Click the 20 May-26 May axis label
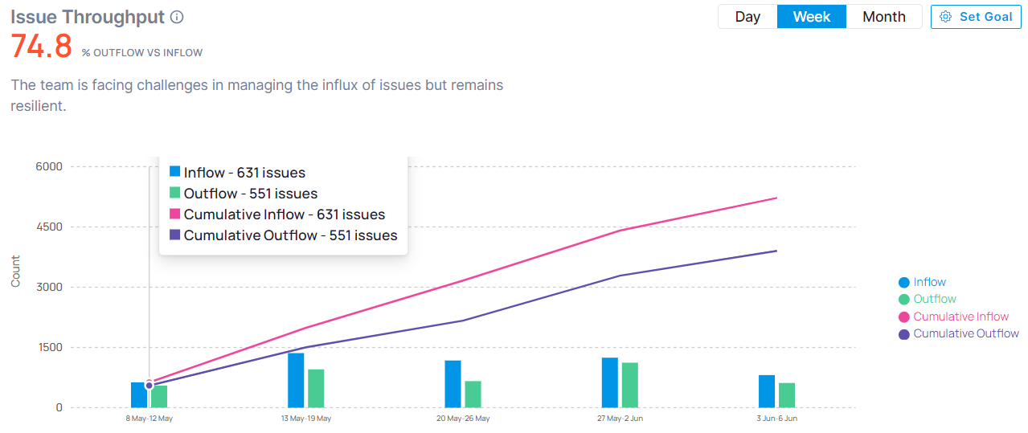 tap(463, 419)
